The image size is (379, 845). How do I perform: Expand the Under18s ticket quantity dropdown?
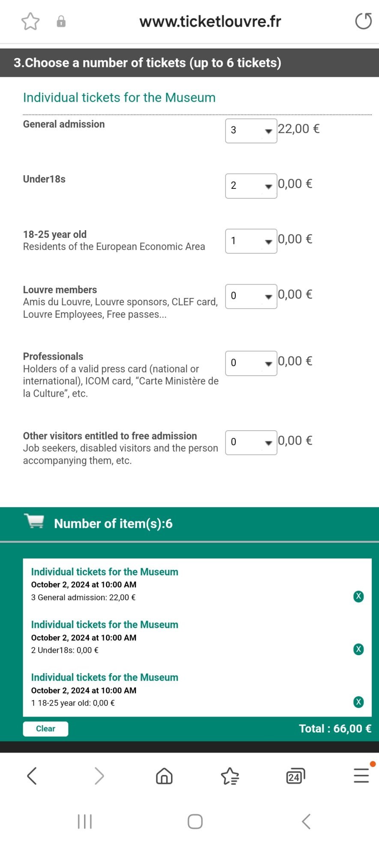251,185
